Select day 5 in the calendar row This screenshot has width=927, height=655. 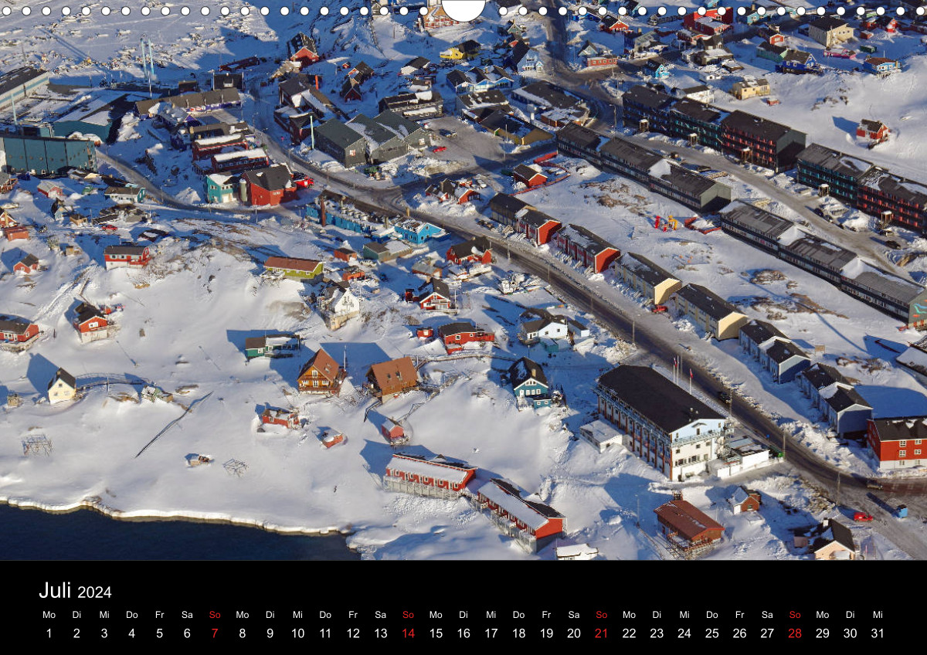tap(159, 633)
